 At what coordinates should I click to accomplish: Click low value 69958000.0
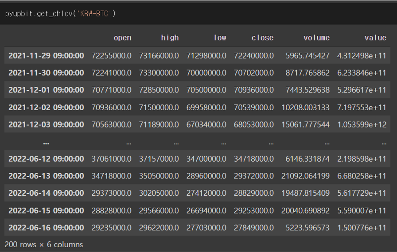coord(206,108)
